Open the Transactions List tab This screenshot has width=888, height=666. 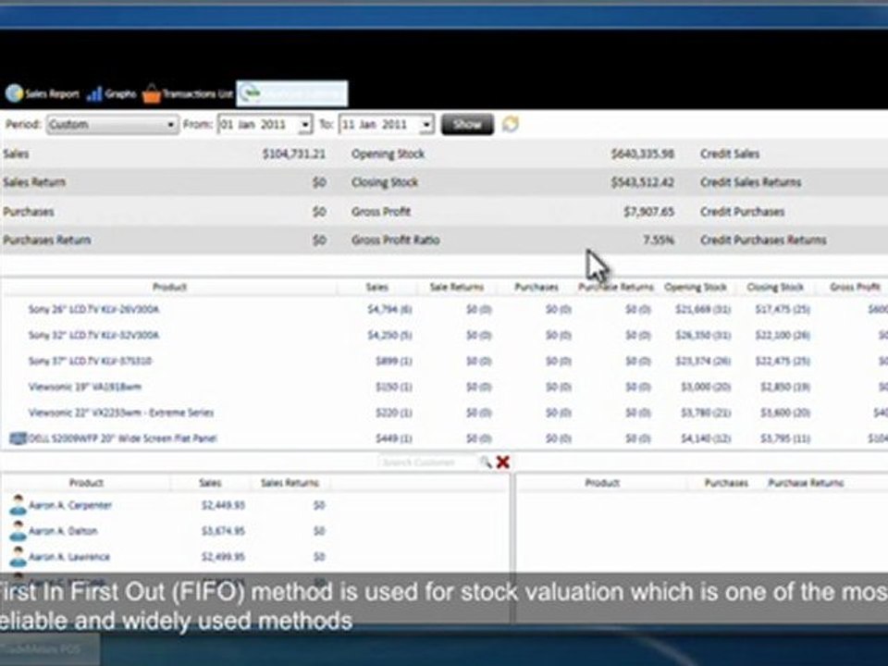pos(188,93)
